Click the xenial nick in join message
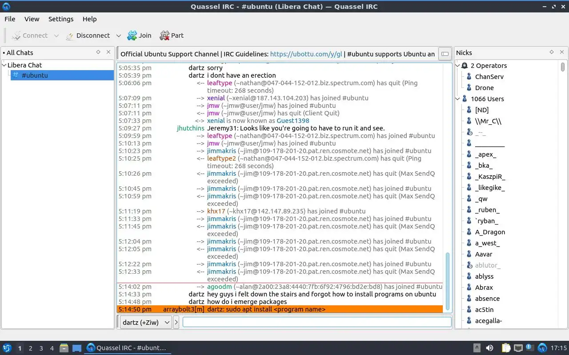Image resolution: width=569 pixels, height=355 pixels. pos(216,98)
